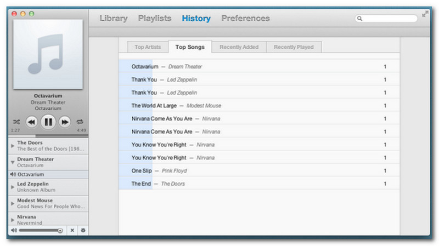Select "One Slip — Pink Floyd" row
This screenshot has width=439, height=246.
coord(259,171)
